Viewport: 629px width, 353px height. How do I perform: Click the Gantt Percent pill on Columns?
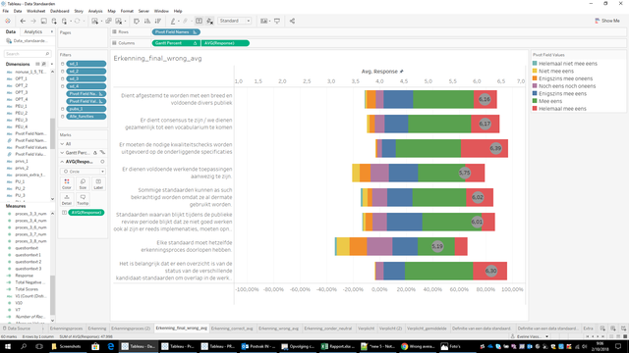pyautogui.click(x=176, y=43)
